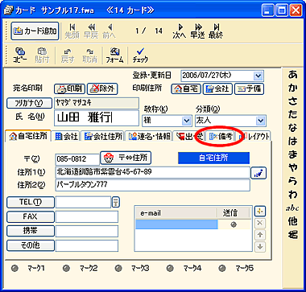Image resolution: width=306 pixels, height=292 pixels.
Task: Jump to last card with 最終
Action: [x=216, y=31]
